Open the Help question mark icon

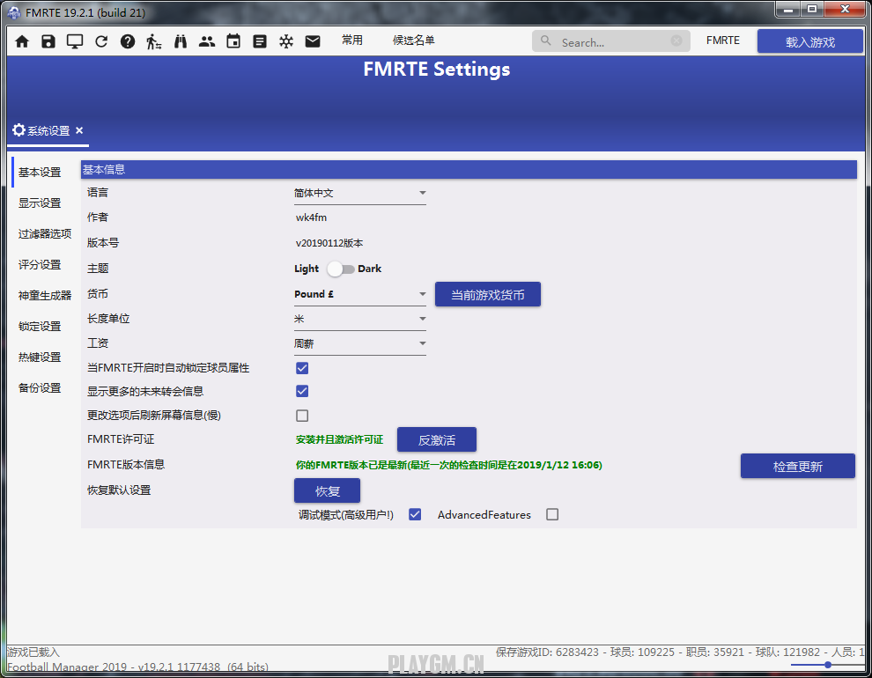pyautogui.click(x=128, y=41)
